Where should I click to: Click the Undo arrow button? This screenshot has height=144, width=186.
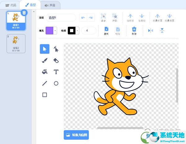click(83, 18)
